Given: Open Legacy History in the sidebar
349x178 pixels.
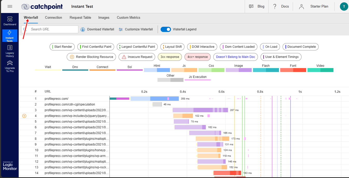Looking at the screenshot, I should click(x=10, y=51).
